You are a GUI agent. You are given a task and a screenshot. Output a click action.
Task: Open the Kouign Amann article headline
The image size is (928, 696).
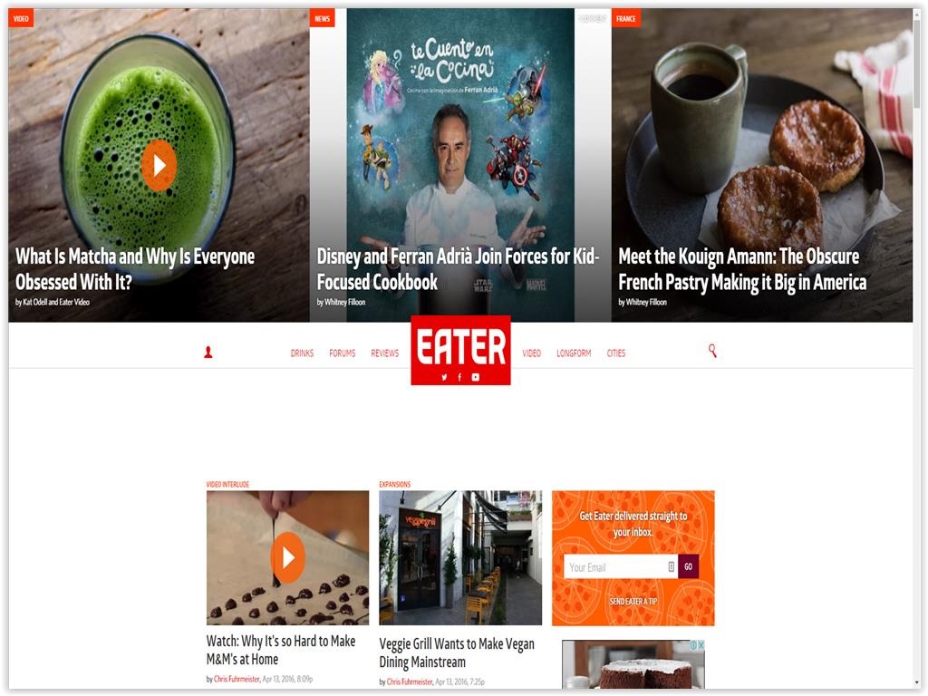point(742,269)
